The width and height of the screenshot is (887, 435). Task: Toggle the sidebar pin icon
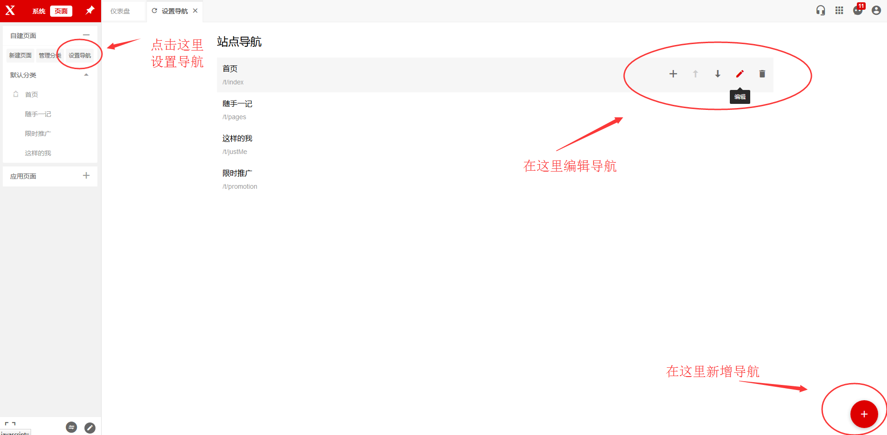point(90,10)
